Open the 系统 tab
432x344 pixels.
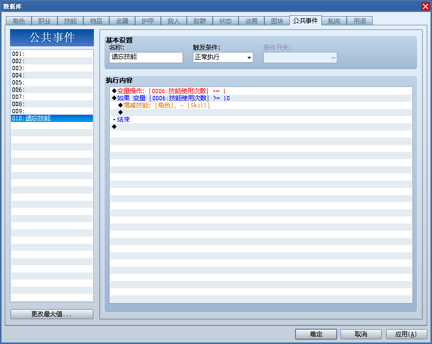point(334,21)
